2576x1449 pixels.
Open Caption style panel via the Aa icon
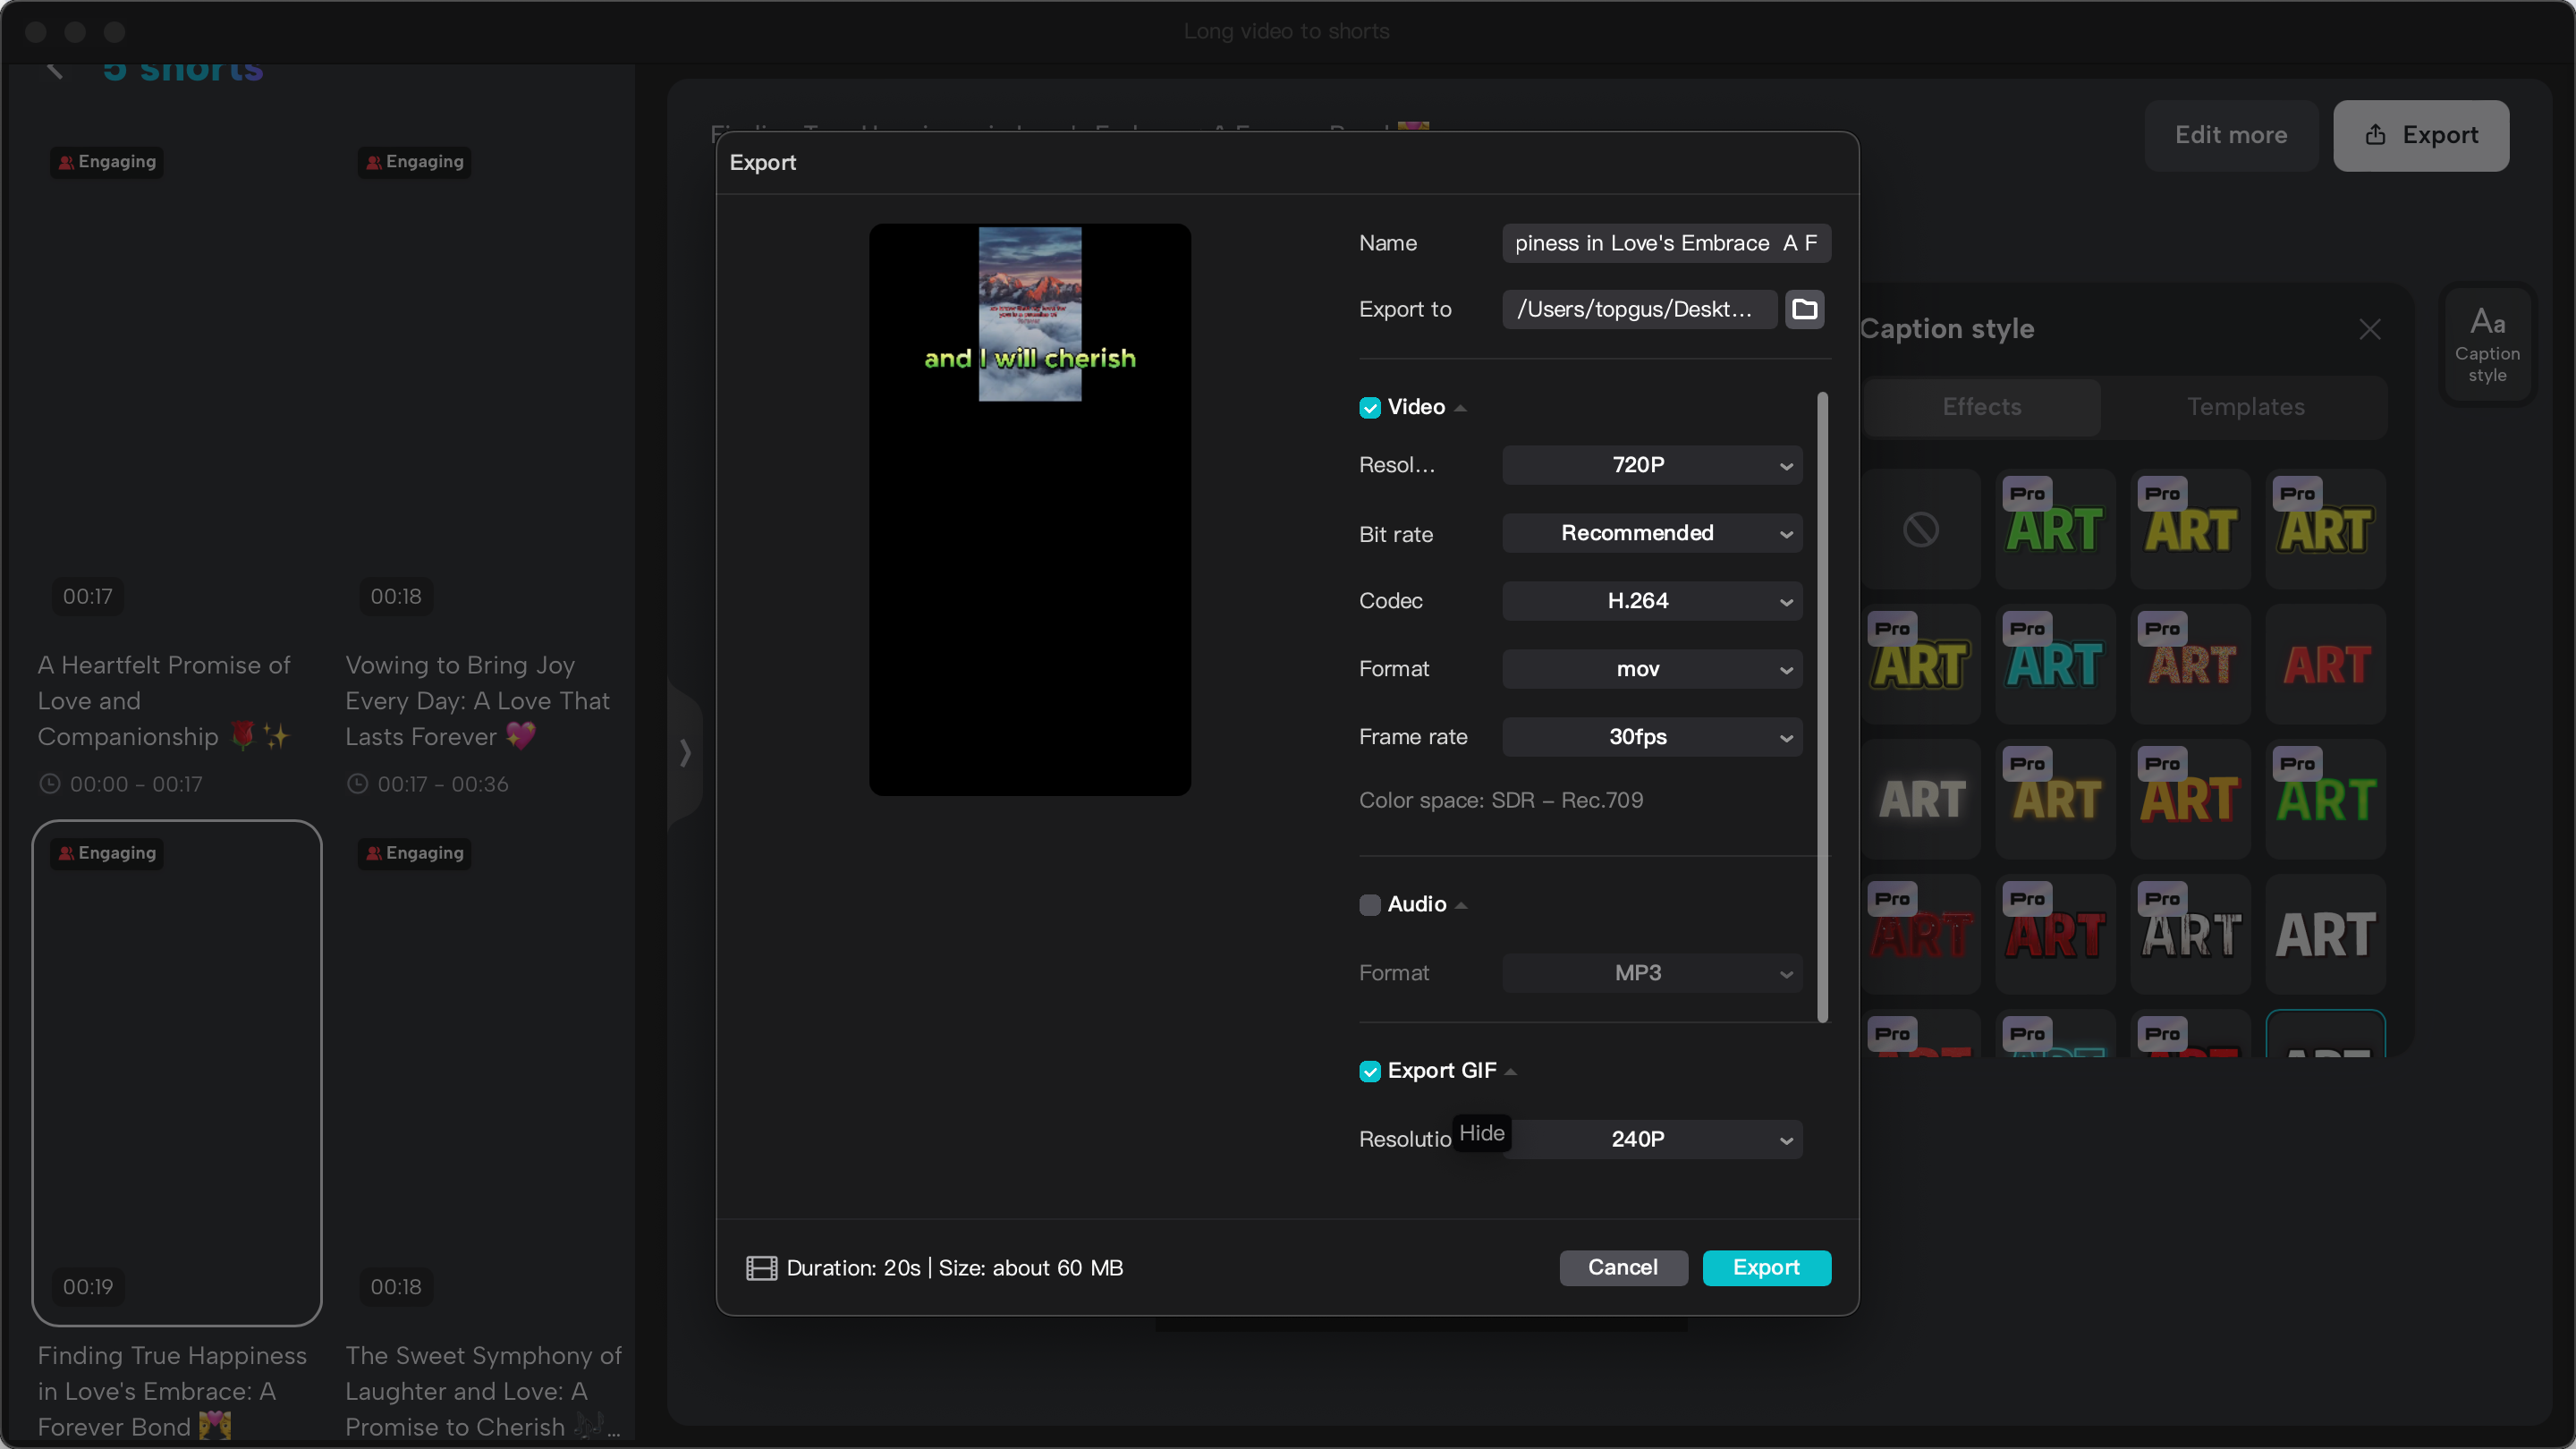2488,344
